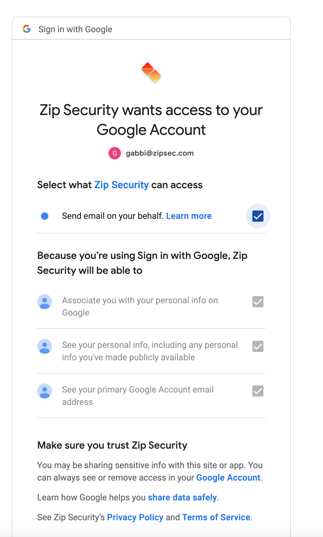Open the Terms of Service link
The image size is (323, 537).
(216, 517)
